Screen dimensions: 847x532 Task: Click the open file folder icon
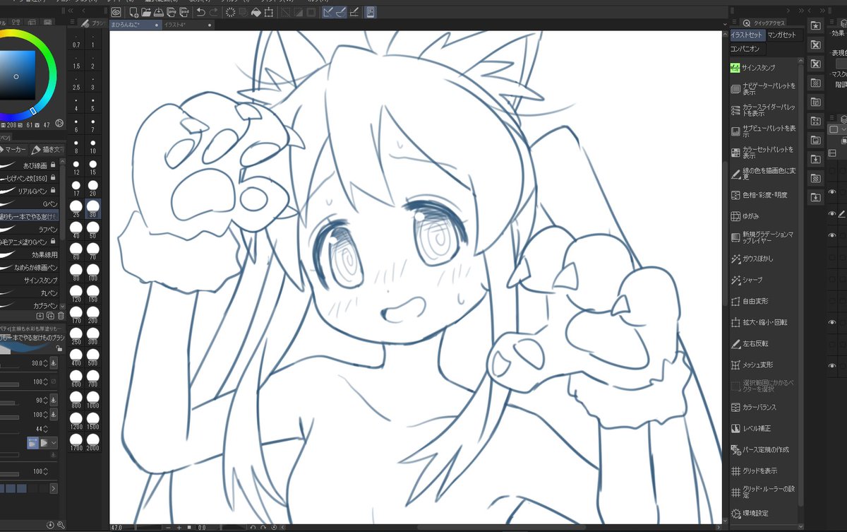pyautogui.click(x=146, y=12)
